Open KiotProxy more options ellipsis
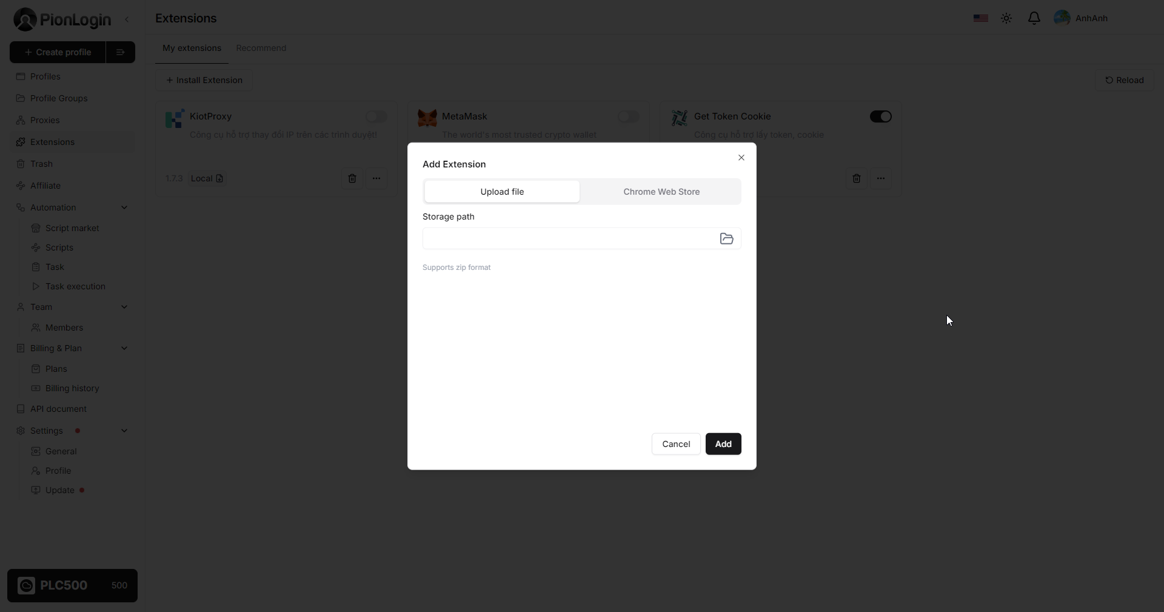The height and width of the screenshot is (612, 1164). 376,178
